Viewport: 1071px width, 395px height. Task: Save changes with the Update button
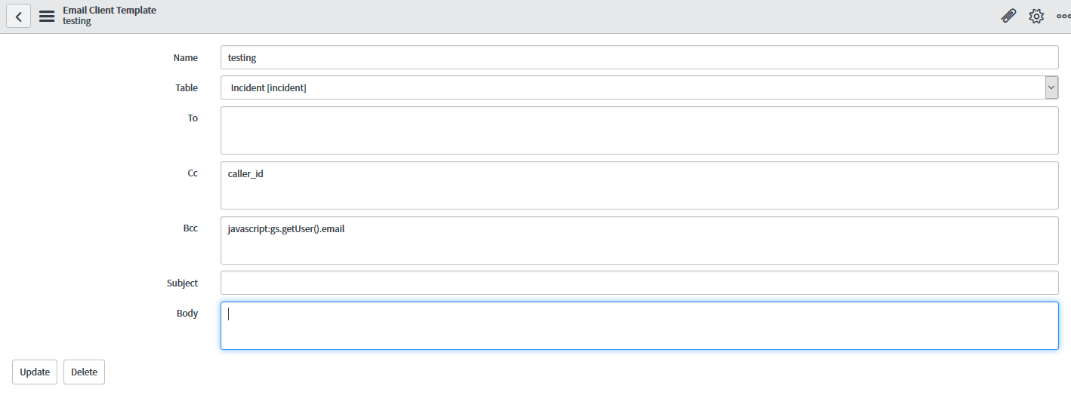35,372
